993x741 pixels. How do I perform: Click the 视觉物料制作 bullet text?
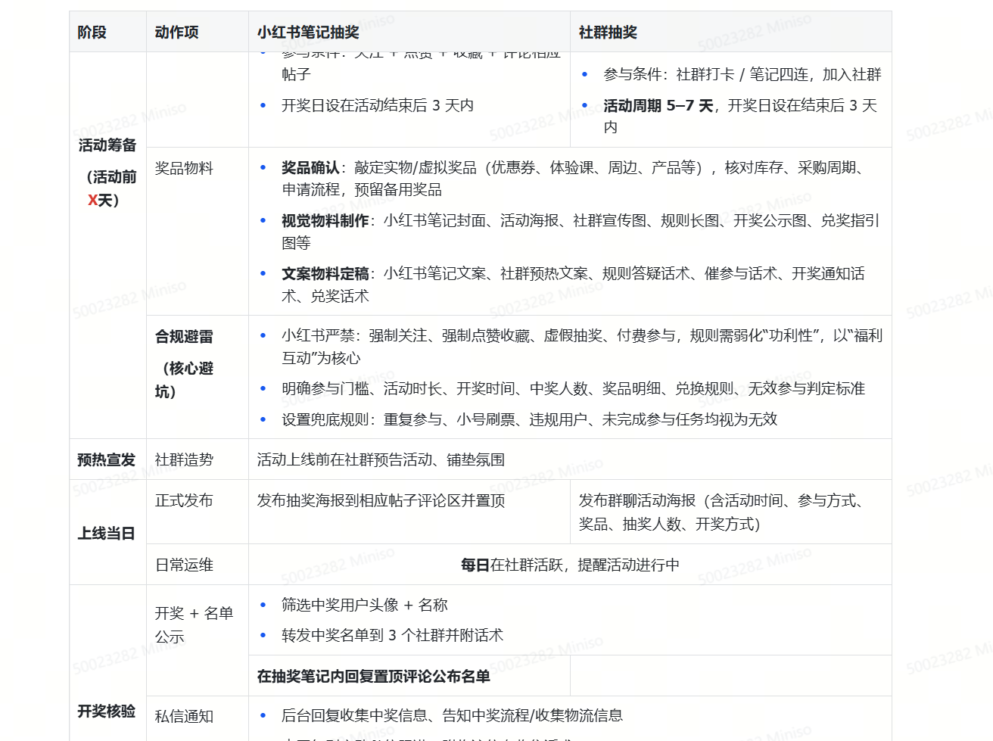tap(580, 232)
